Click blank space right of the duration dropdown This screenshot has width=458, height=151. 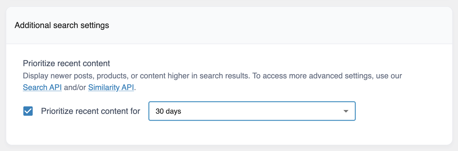402,111
